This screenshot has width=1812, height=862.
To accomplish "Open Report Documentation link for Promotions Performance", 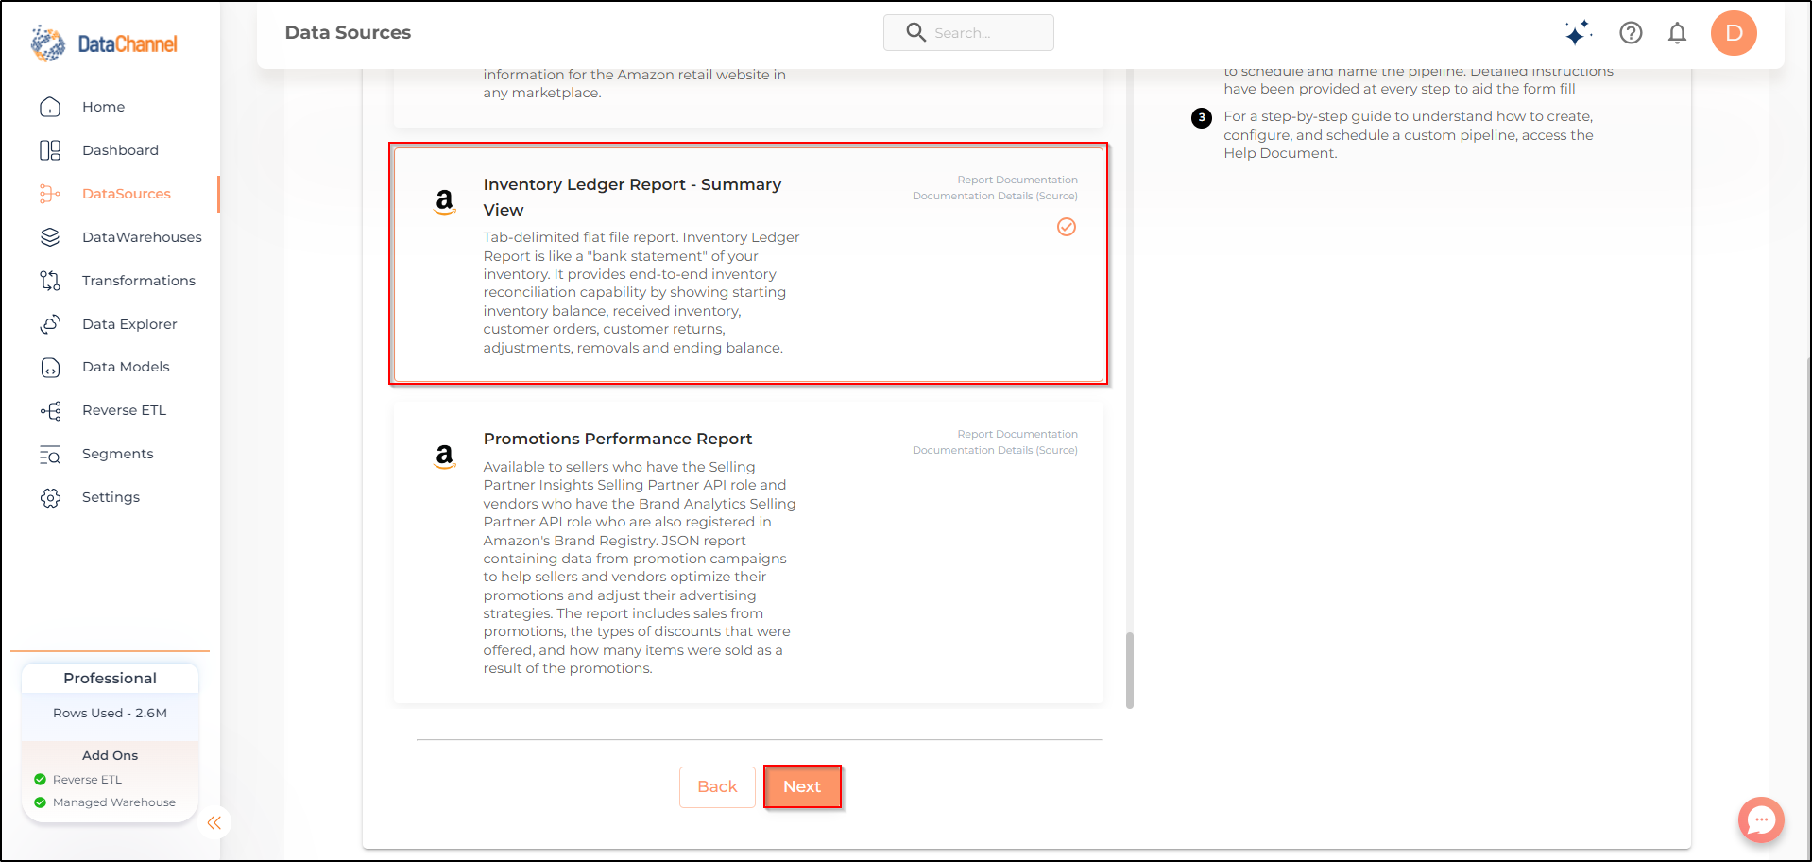I will [1017, 434].
